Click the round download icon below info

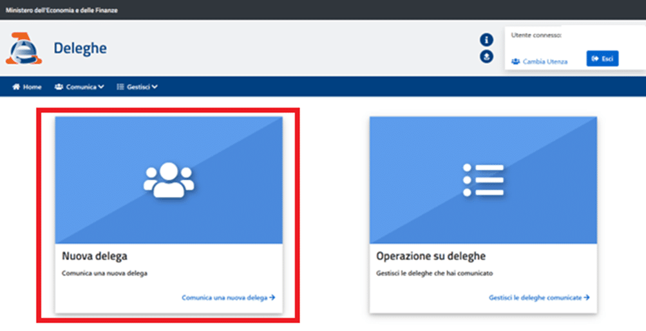pyautogui.click(x=486, y=57)
